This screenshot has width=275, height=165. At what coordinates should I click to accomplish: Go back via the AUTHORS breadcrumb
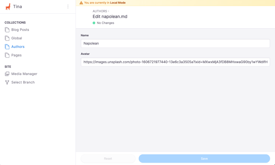[x=100, y=11]
